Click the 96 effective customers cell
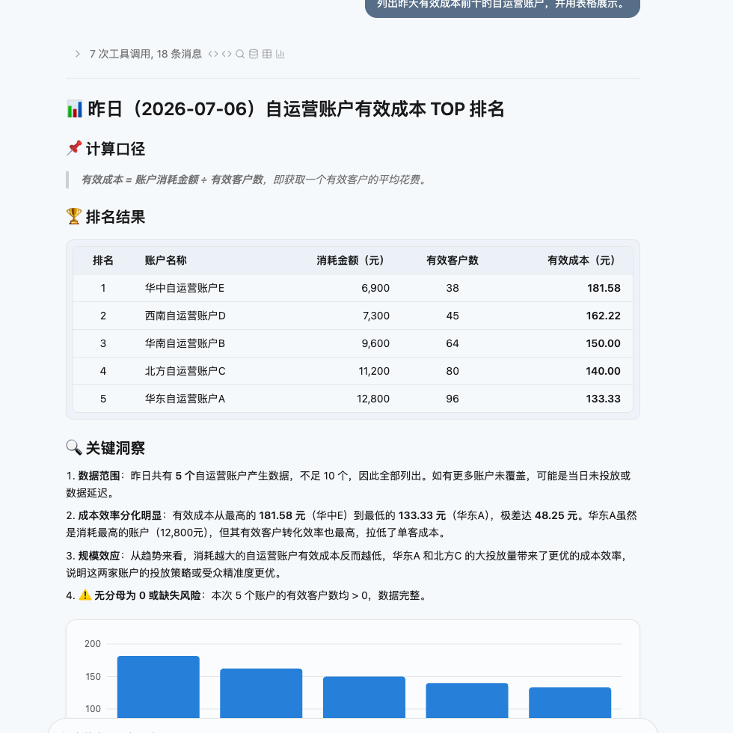Image resolution: width=733 pixels, height=733 pixels. (452, 398)
